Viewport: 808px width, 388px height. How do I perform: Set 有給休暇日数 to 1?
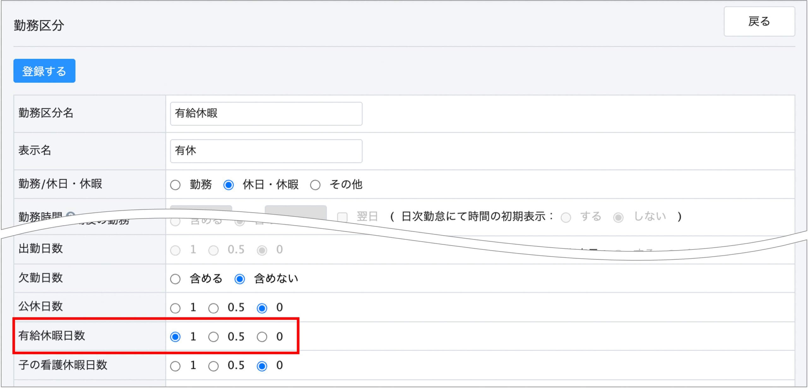(x=175, y=337)
